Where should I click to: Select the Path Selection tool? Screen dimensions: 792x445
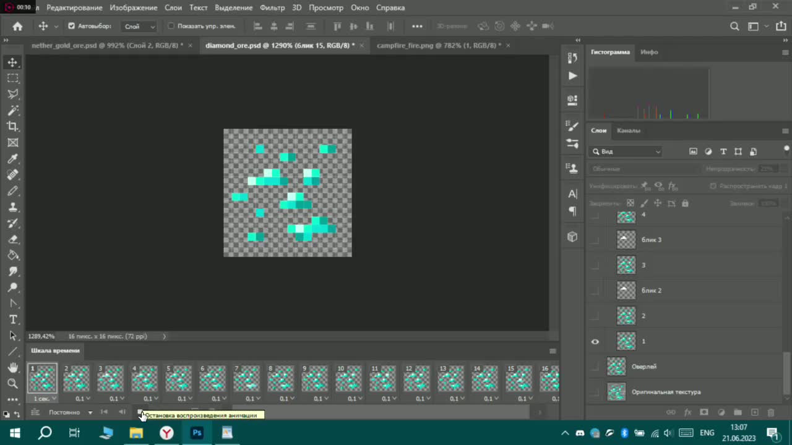(x=12, y=336)
